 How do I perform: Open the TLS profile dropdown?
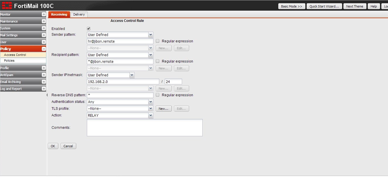coord(120,108)
